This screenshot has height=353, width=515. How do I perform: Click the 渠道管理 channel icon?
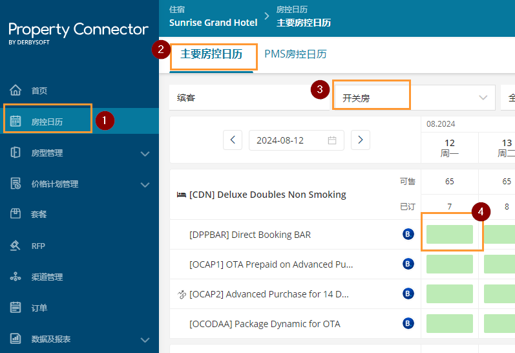(x=16, y=277)
